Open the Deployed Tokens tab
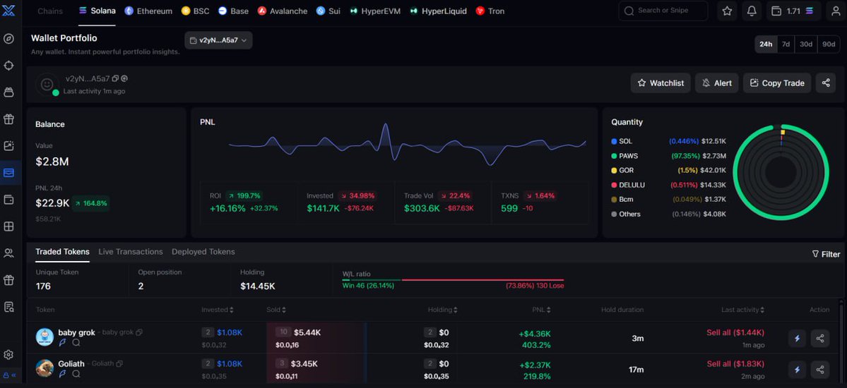 pos(203,252)
